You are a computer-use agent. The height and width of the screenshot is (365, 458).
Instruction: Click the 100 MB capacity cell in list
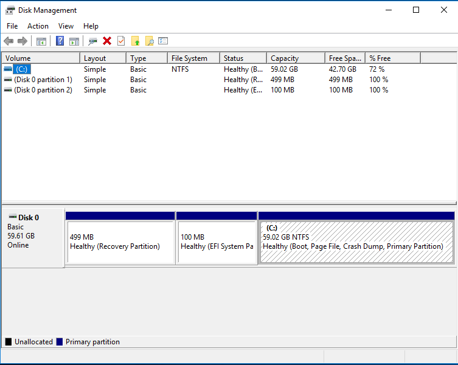point(282,90)
